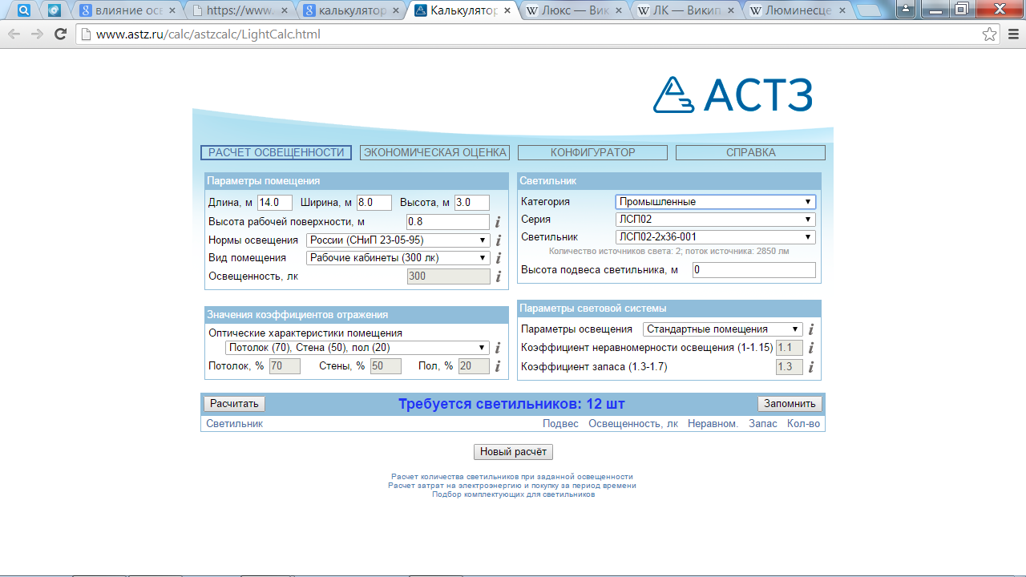Click result text Требуется светильников: 12 шт
Image resolution: width=1026 pixels, height=577 pixels.
click(511, 404)
